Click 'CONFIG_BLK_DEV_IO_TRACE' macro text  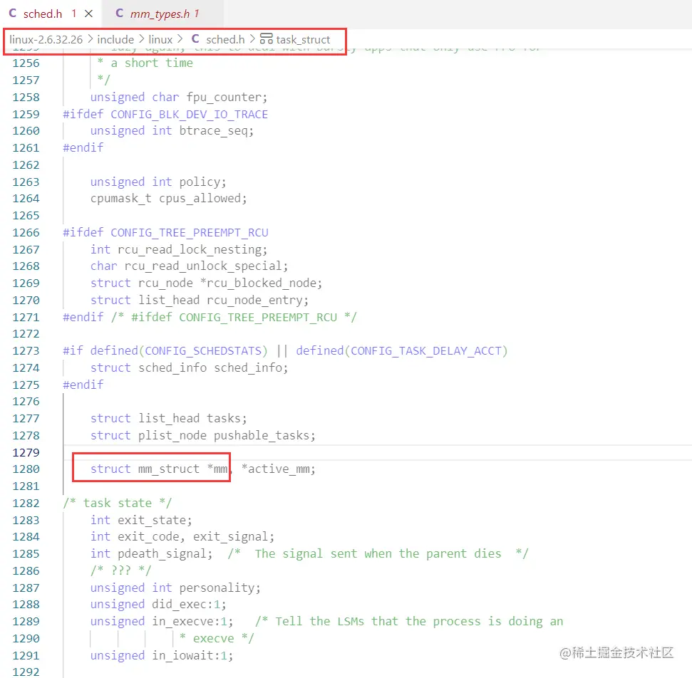(189, 114)
